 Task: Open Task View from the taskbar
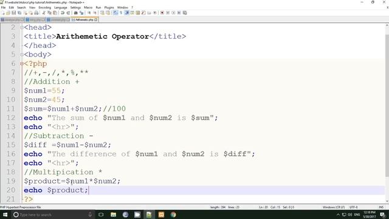click(x=101, y=215)
